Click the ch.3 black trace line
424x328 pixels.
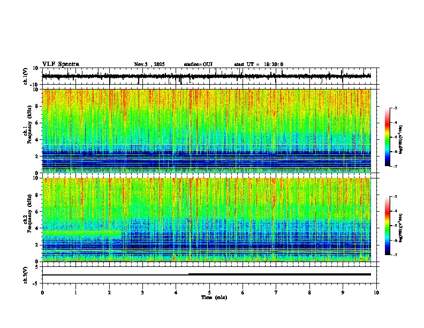[207, 274]
